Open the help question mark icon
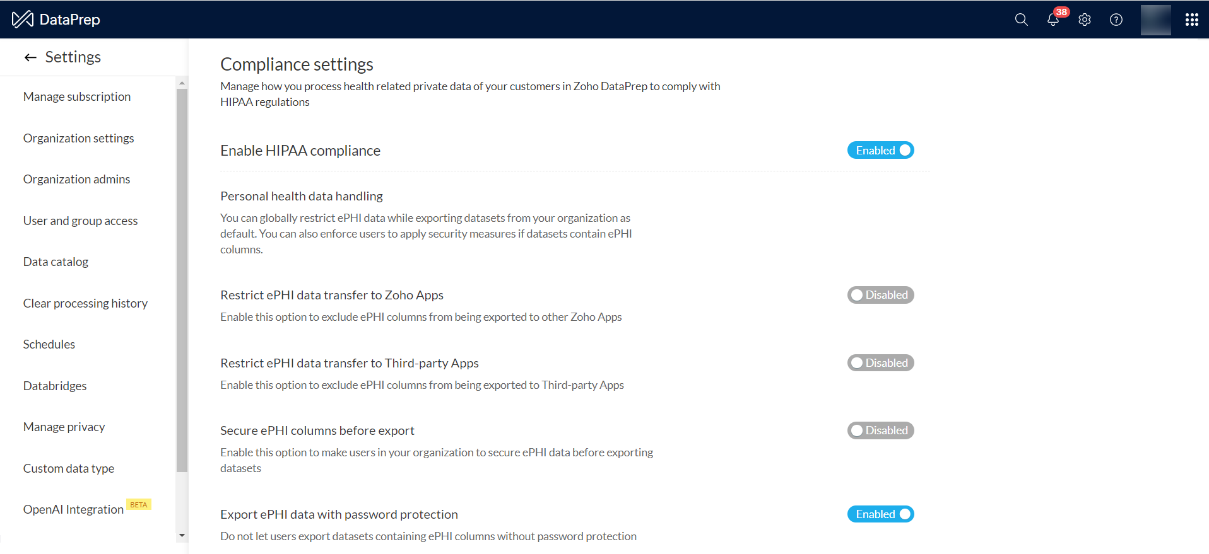This screenshot has height=554, width=1209. (1116, 20)
